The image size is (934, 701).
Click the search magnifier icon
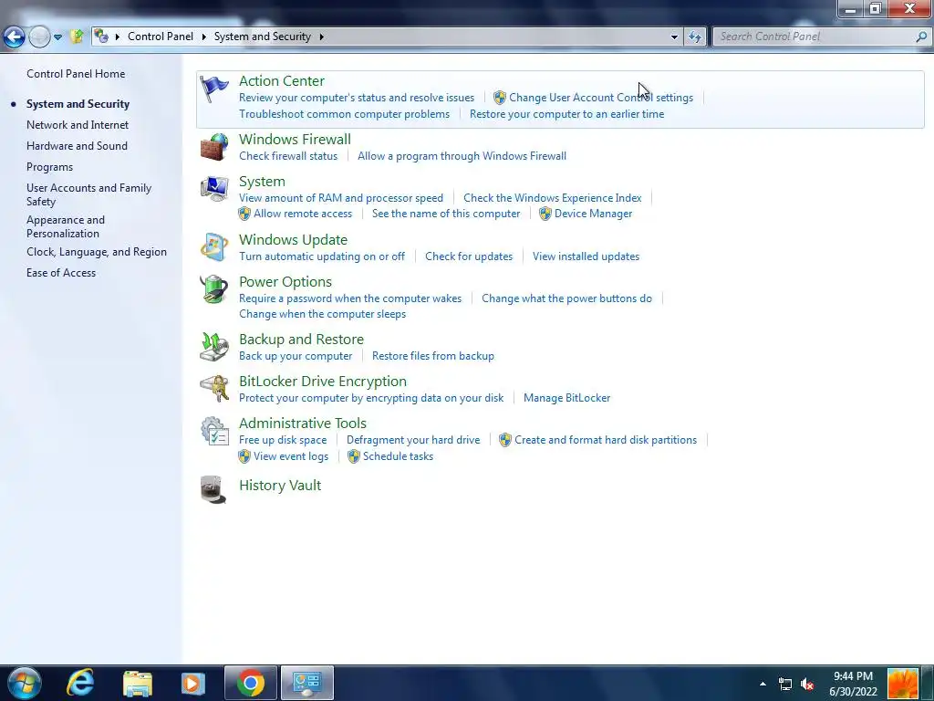(921, 37)
